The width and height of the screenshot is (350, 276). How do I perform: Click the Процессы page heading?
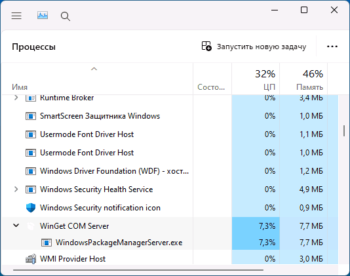tap(33, 47)
